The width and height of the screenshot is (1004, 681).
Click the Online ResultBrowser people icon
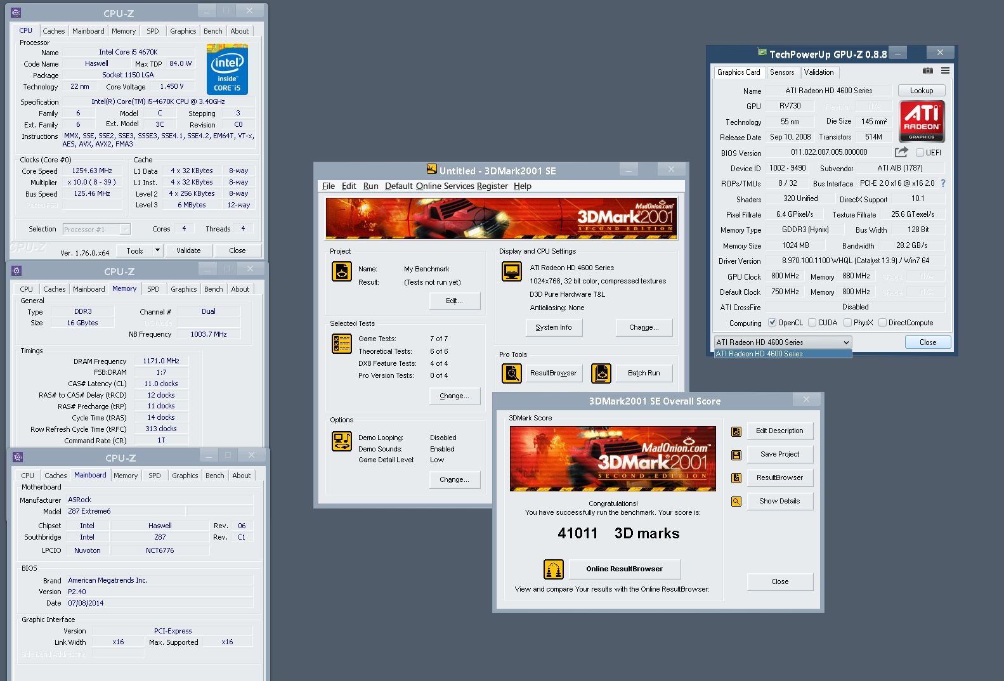click(x=554, y=569)
